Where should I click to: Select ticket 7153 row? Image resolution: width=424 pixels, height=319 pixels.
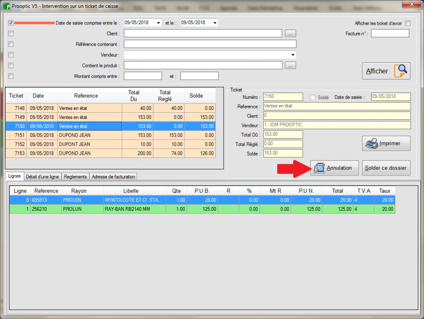(111, 153)
